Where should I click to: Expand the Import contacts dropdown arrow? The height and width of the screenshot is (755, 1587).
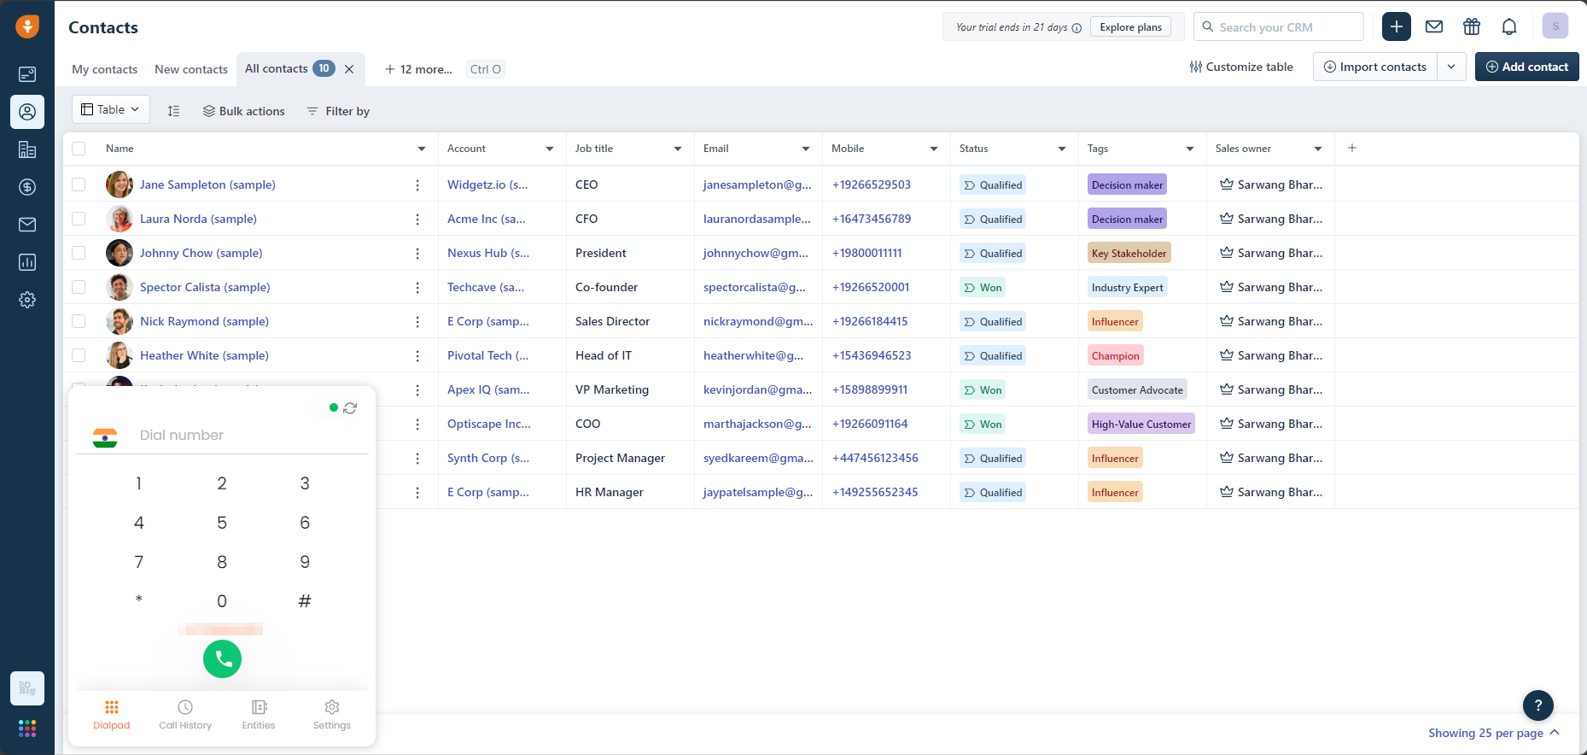tap(1451, 67)
